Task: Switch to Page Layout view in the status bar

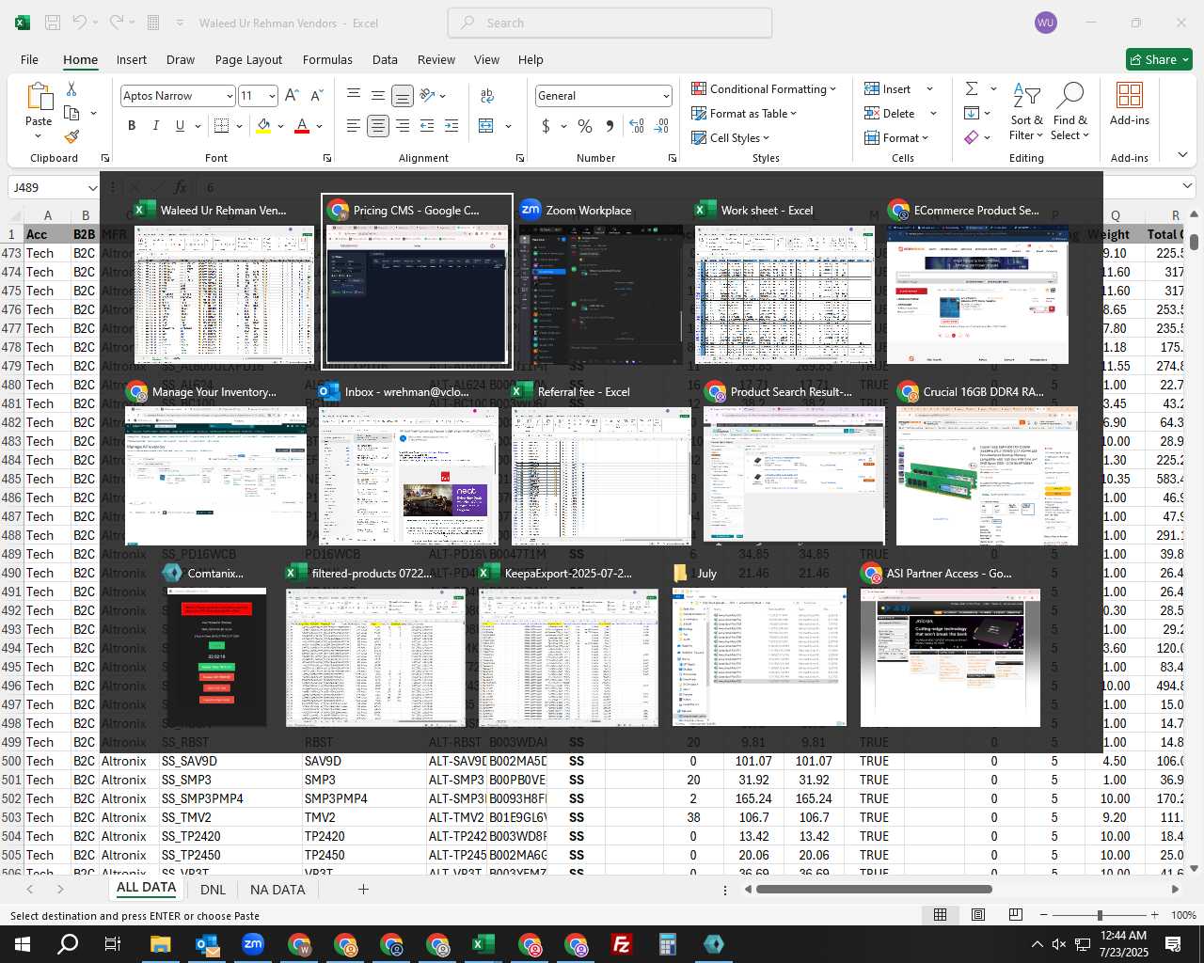Action: [978, 915]
